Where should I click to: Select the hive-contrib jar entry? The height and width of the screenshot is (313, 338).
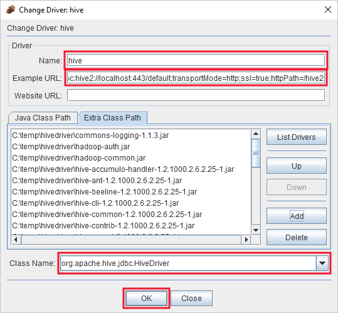click(x=131, y=226)
